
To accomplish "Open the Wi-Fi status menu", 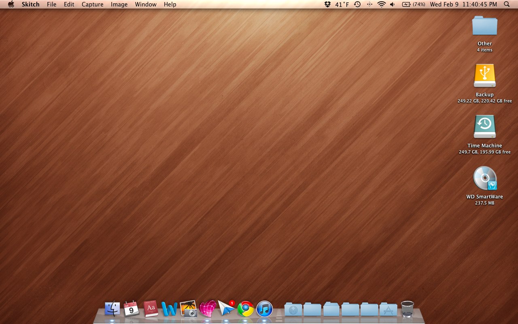I will 381,4.
